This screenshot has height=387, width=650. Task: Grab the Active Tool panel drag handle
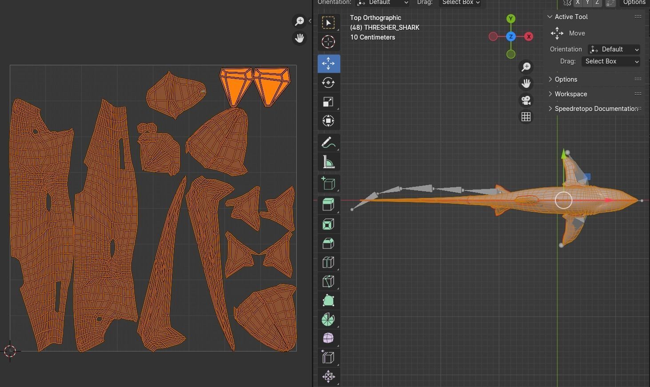[638, 16]
